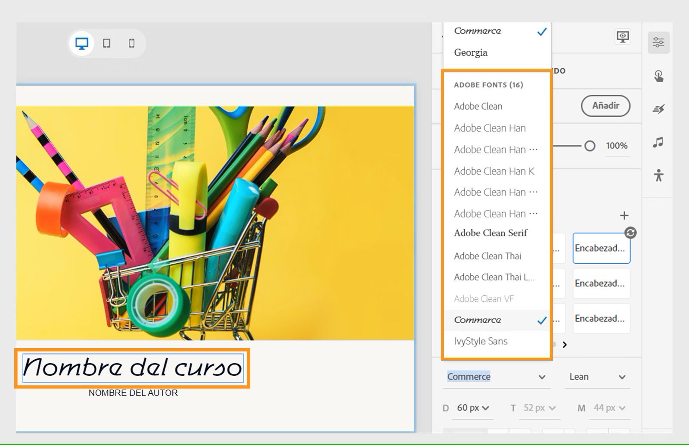Switch to desktop preview layout

pos(82,43)
